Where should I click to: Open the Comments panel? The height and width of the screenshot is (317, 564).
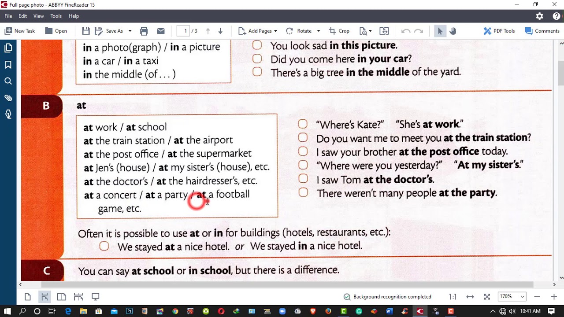pyautogui.click(x=542, y=31)
